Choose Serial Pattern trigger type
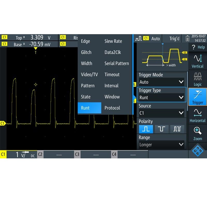207x207 pixels. tap(117, 63)
